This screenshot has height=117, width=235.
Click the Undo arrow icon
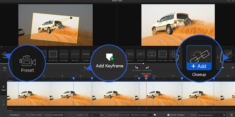tap(4, 68)
